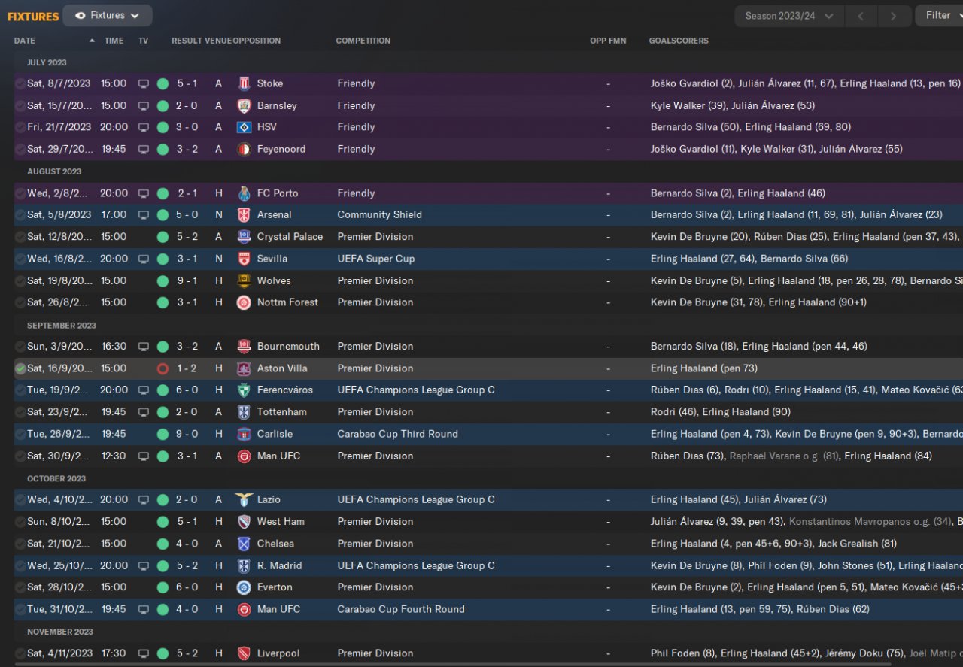Click the Stoke club badge
963x667 pixels.
pyautogui.click(x=244, y=83)
